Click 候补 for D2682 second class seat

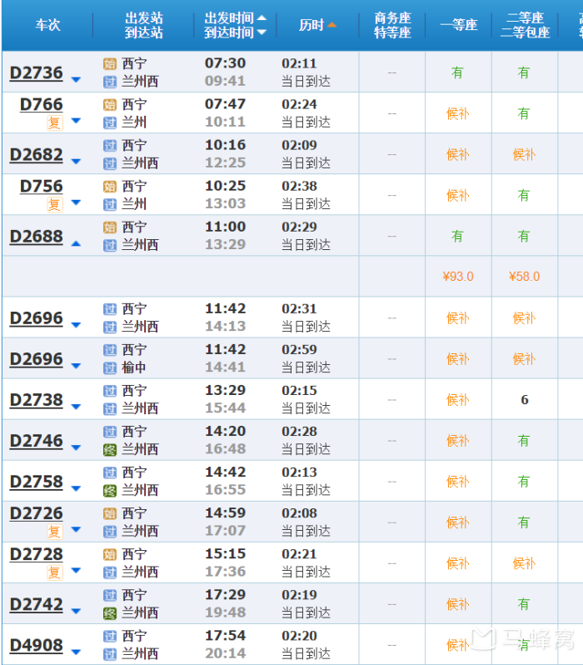click(x=524, y=155)
